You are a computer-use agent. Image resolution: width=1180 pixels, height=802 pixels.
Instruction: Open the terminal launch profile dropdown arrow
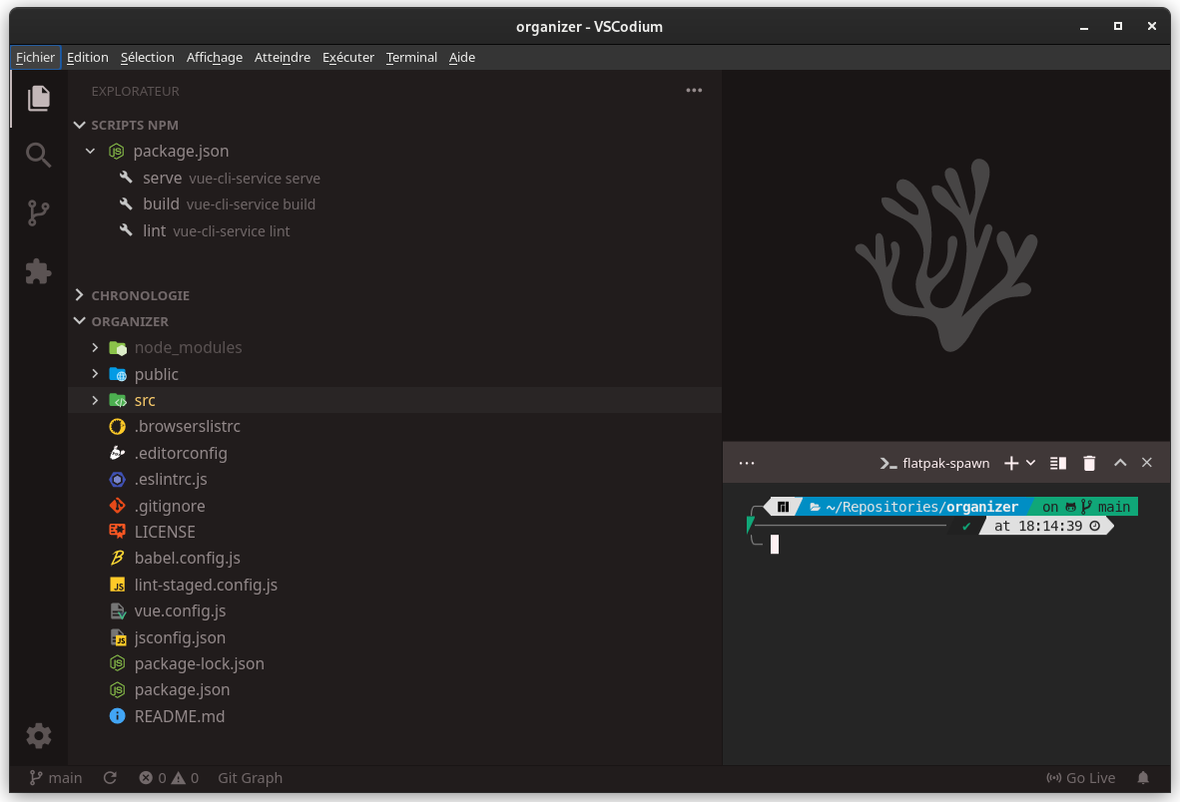1031,462
